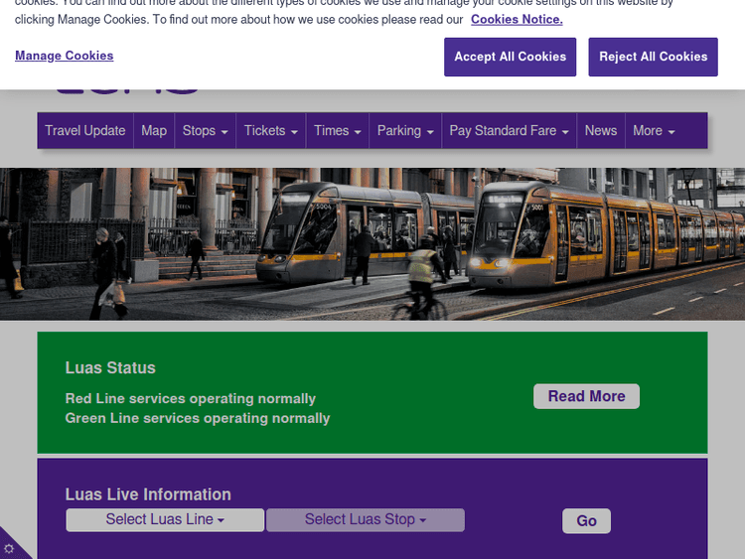745x559 pixels.
Task: Open News menu item
Action: (x=601, y=131)
